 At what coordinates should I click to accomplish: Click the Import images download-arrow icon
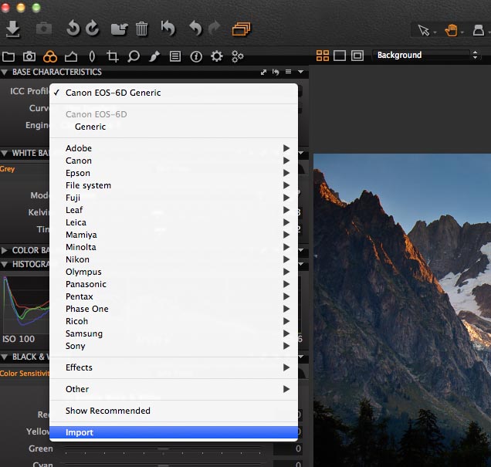[x=13, y=29]
